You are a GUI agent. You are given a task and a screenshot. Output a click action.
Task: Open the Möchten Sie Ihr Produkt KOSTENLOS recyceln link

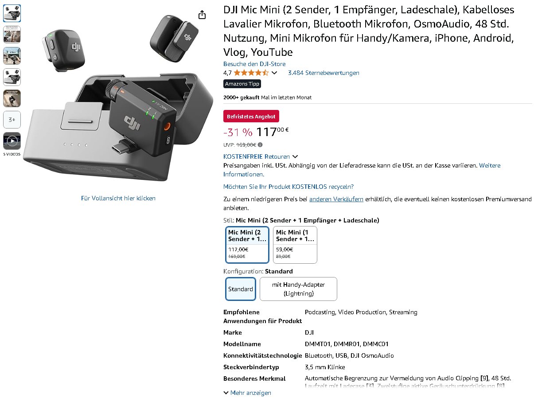pyautogui.click(x=288, y=187)
